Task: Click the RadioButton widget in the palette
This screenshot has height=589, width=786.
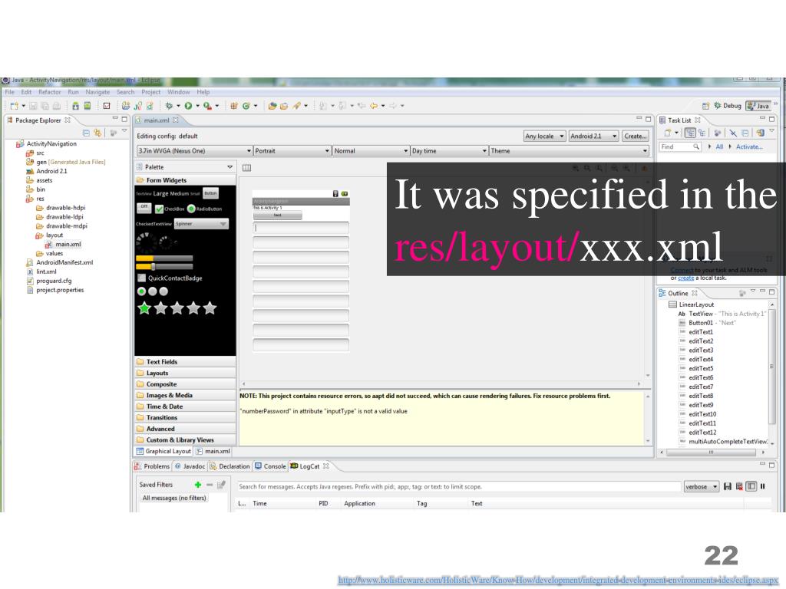Action: [x=205, y=209]
